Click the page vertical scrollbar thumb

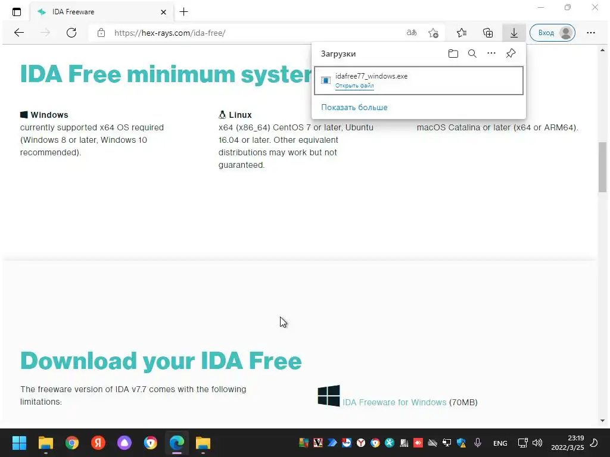(x=602, y=167)
